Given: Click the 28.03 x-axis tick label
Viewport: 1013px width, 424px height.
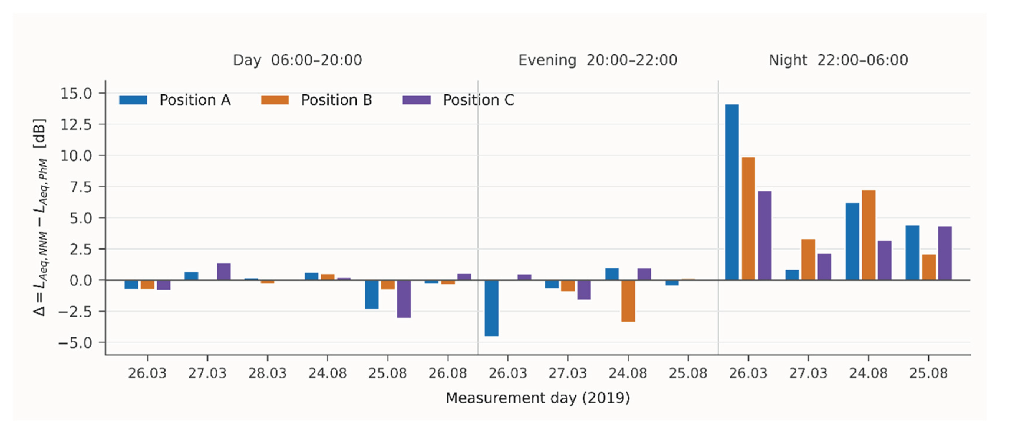Looking at the screenshot, I should click(268, 373).
